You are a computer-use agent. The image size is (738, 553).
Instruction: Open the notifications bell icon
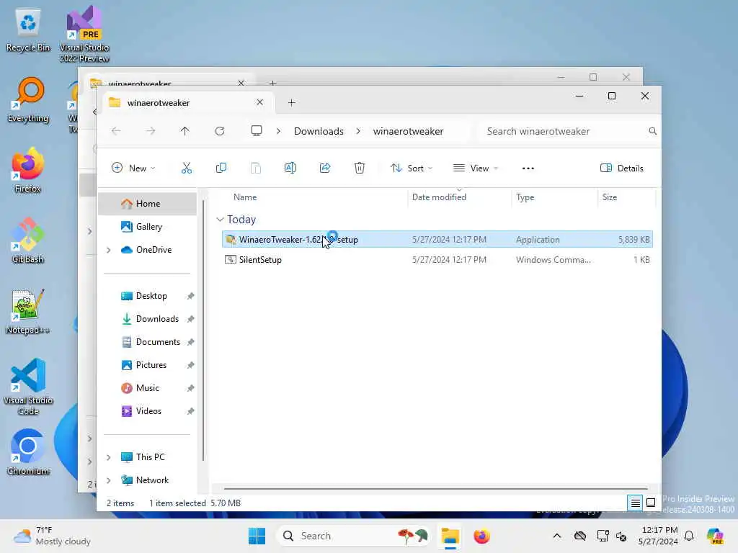tap(689, 536)
